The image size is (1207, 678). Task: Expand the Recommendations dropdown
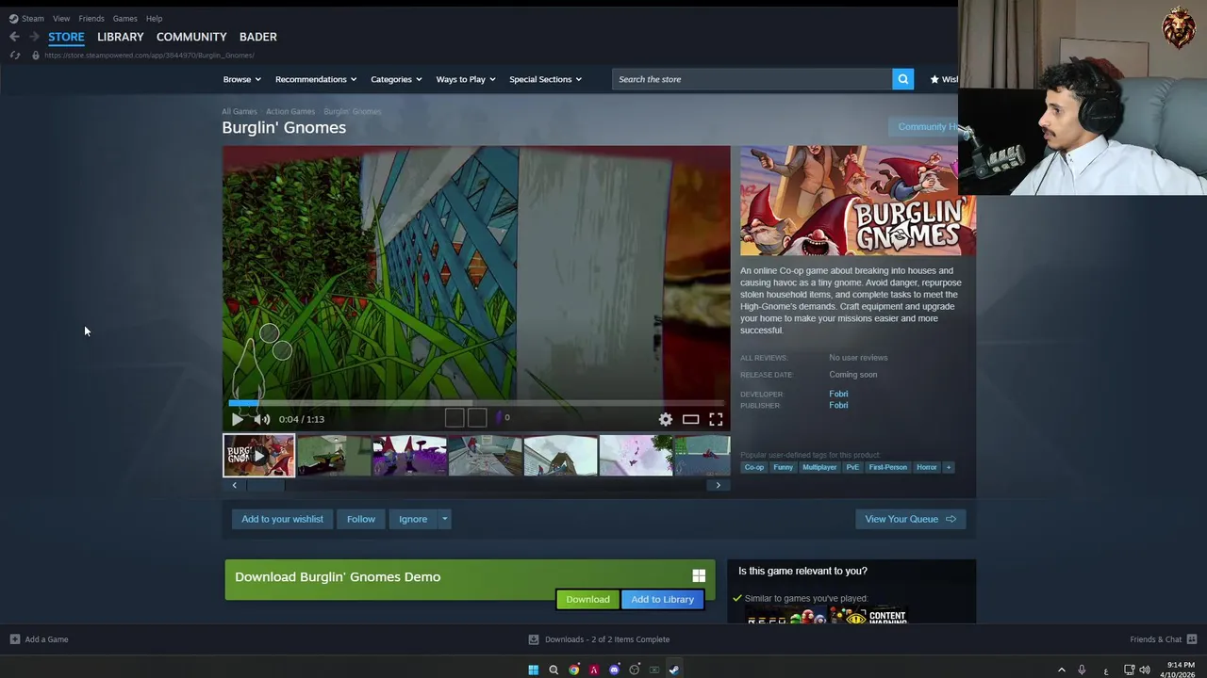coord(316,79)
